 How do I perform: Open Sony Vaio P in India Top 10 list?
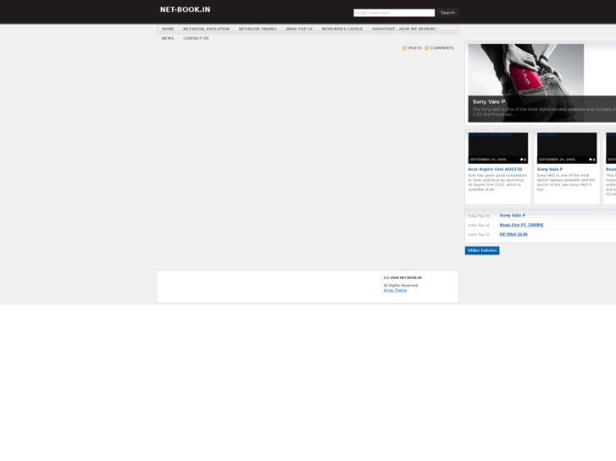tap(513, 216)
